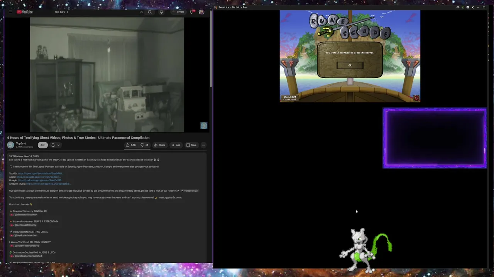Viewport: 494px width, 277px height.
Task: Open the Top5s channel avatar
Action: [x=10, y=145]
